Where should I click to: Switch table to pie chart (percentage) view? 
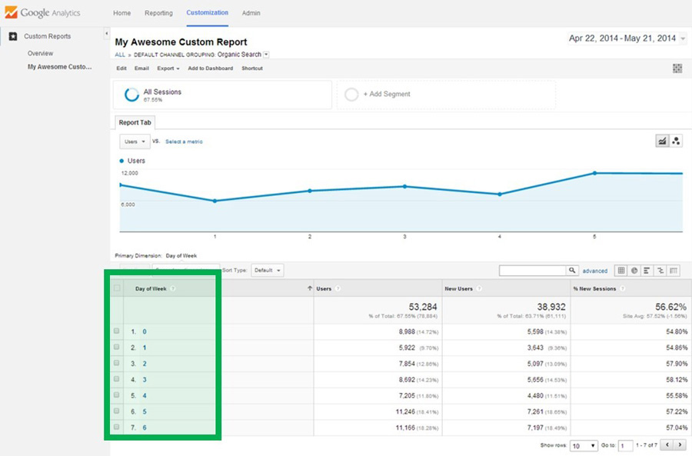[x=634, y=271]
